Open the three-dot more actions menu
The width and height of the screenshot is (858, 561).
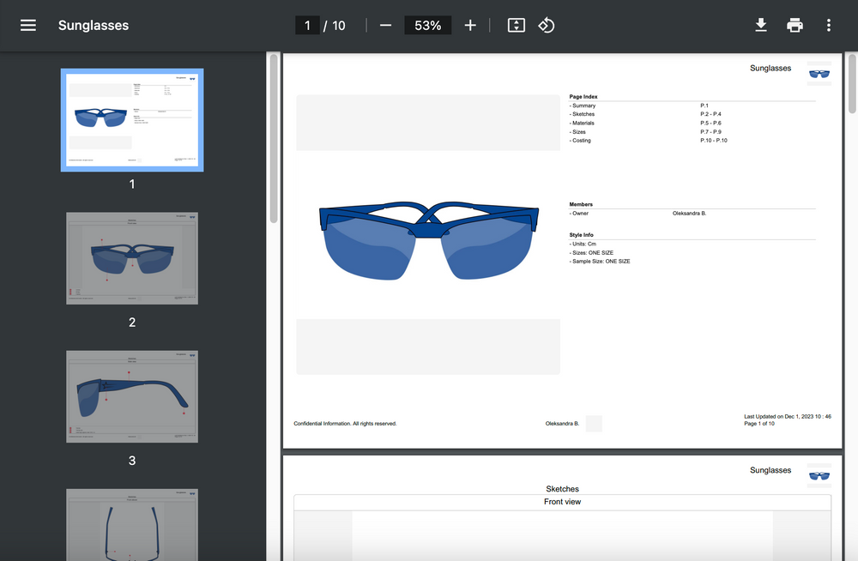[x=828, y=25]
